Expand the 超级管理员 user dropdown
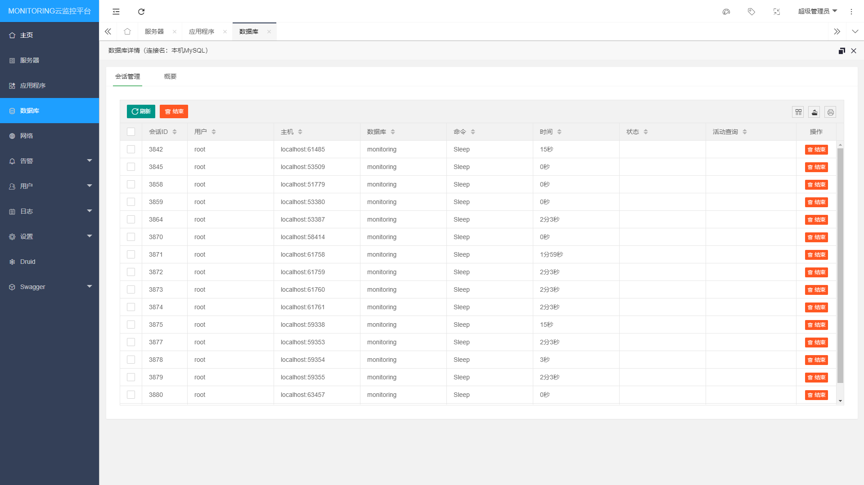The image size is (864, 485). (818, 11)
